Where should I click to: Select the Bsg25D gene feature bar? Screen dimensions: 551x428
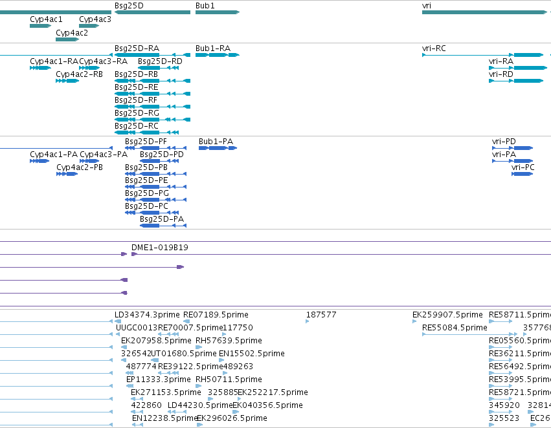153,12
